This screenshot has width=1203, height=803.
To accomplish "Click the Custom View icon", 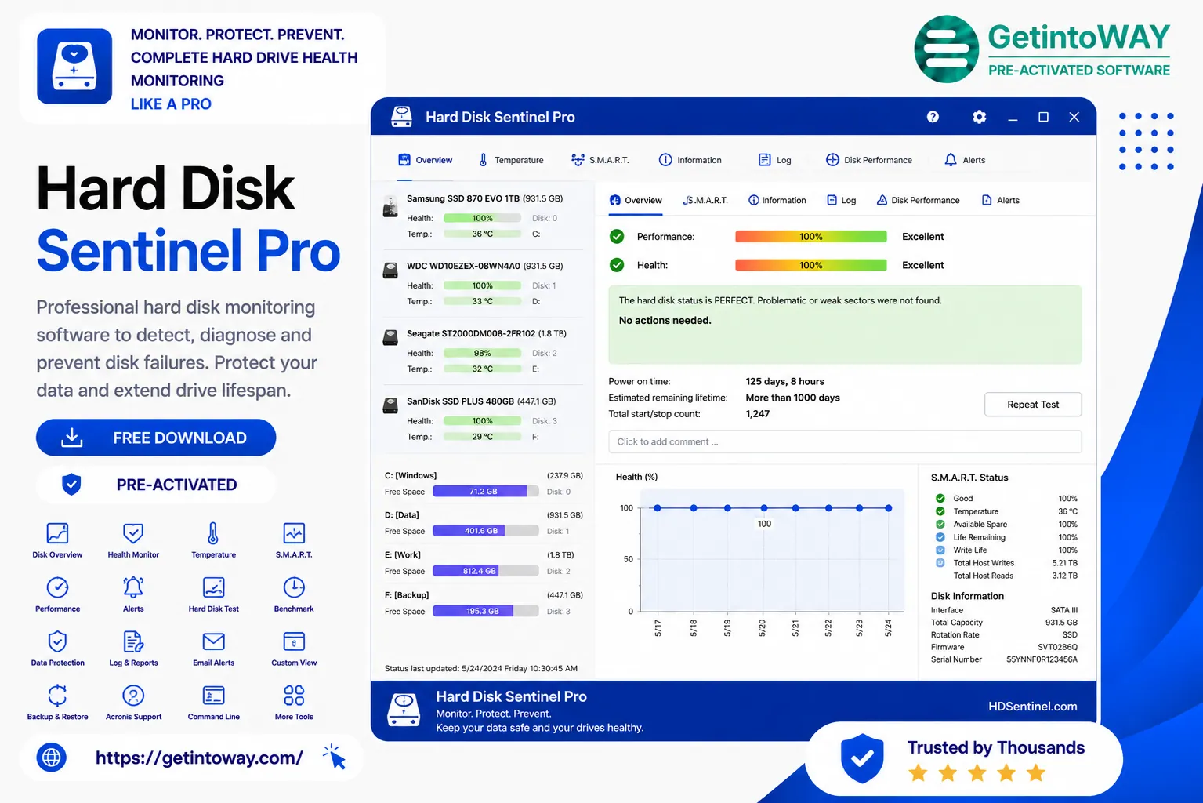I will [294, 641].
